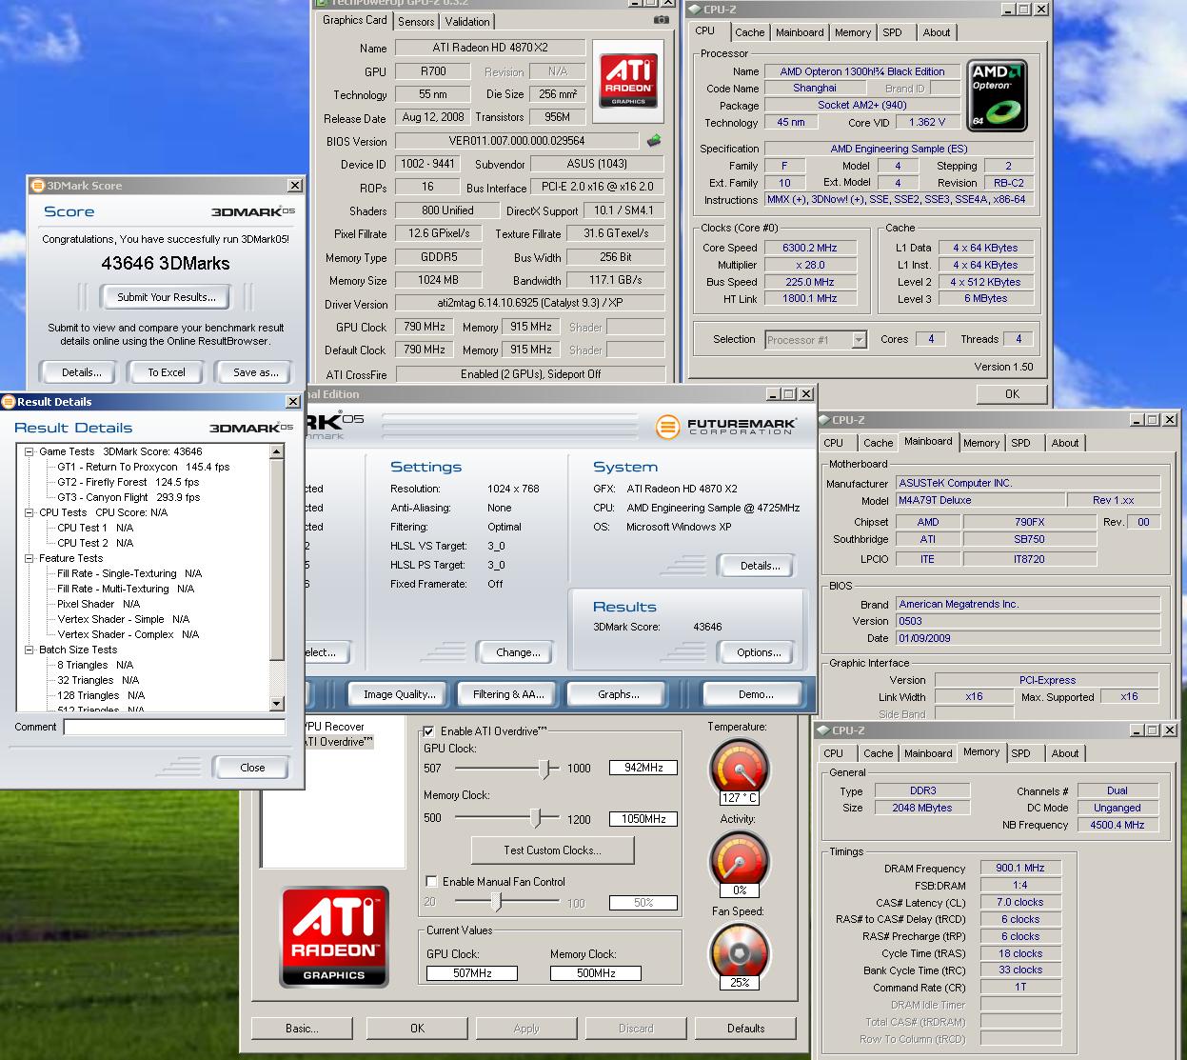Screen dimensions: 1187x1060
Task: Click the 3DMark Score window title icon
Action: pos(38,186)
